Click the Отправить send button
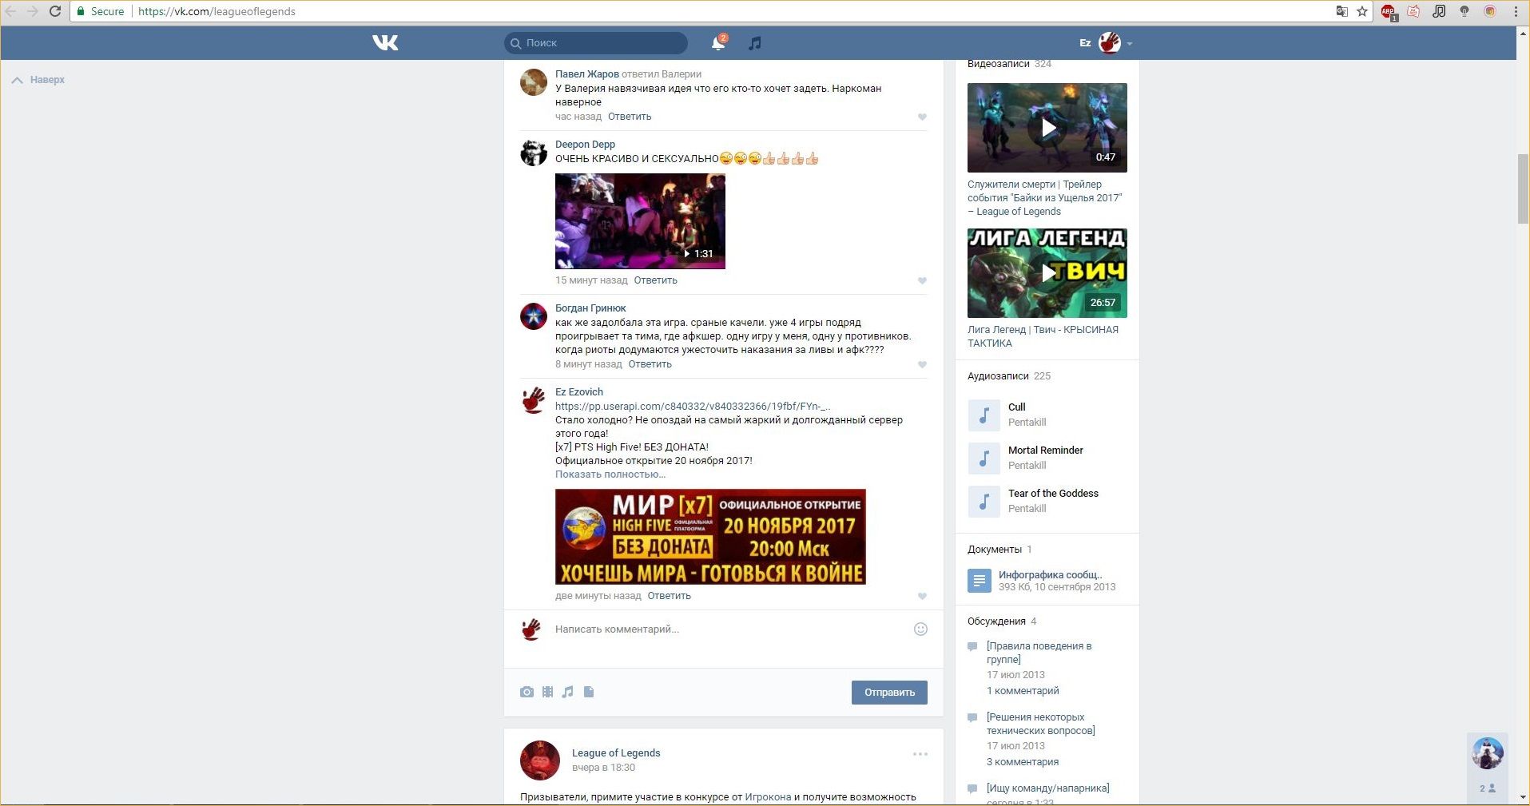1530x806 pixels. [889, 693]
